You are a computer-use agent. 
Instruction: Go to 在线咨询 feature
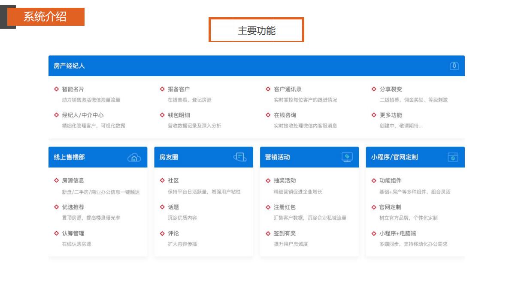point(285,115)
